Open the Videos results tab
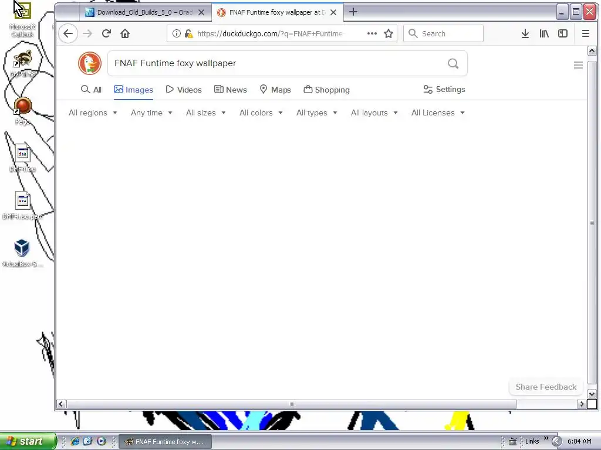Image resolution: width=601 pixels, height=450 pixels. coord(184,90)
